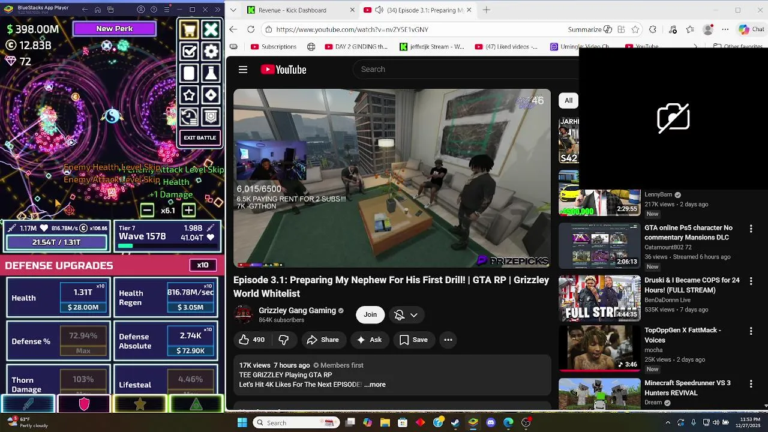Screen dimensions: 768x432
Task: Close the game menu with green X
Action: pyautogui.click(x=211, y=29)
